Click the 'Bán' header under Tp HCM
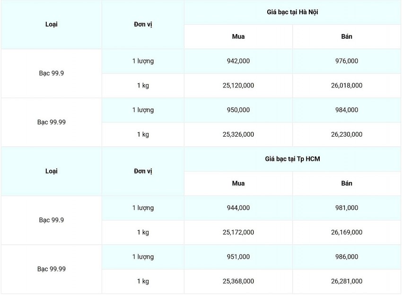Viewport: 402px width, 295px height. tap(347, 183)
